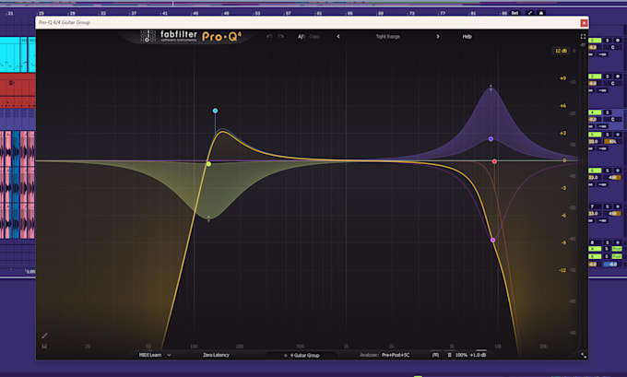Select the red clip in the arrangement
627x377 pixels.
pyautogui.click(x=18, y=90)
